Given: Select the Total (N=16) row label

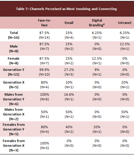Looking at the screenshot, I should (x=14, y=35).
